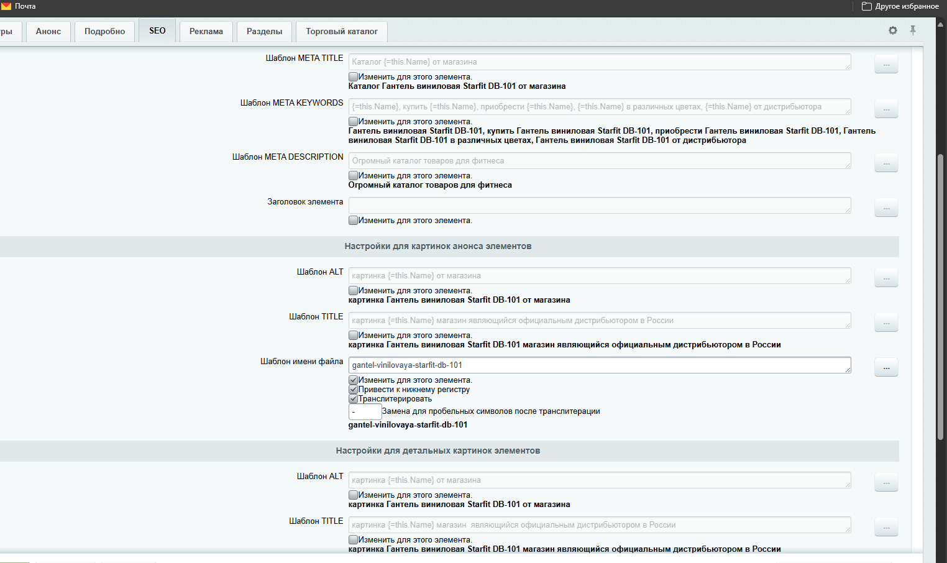Open template picker for META DESCRIPTION
This screenshot has width=947, height=563.
pyautogui.click(x=886, y=163)
